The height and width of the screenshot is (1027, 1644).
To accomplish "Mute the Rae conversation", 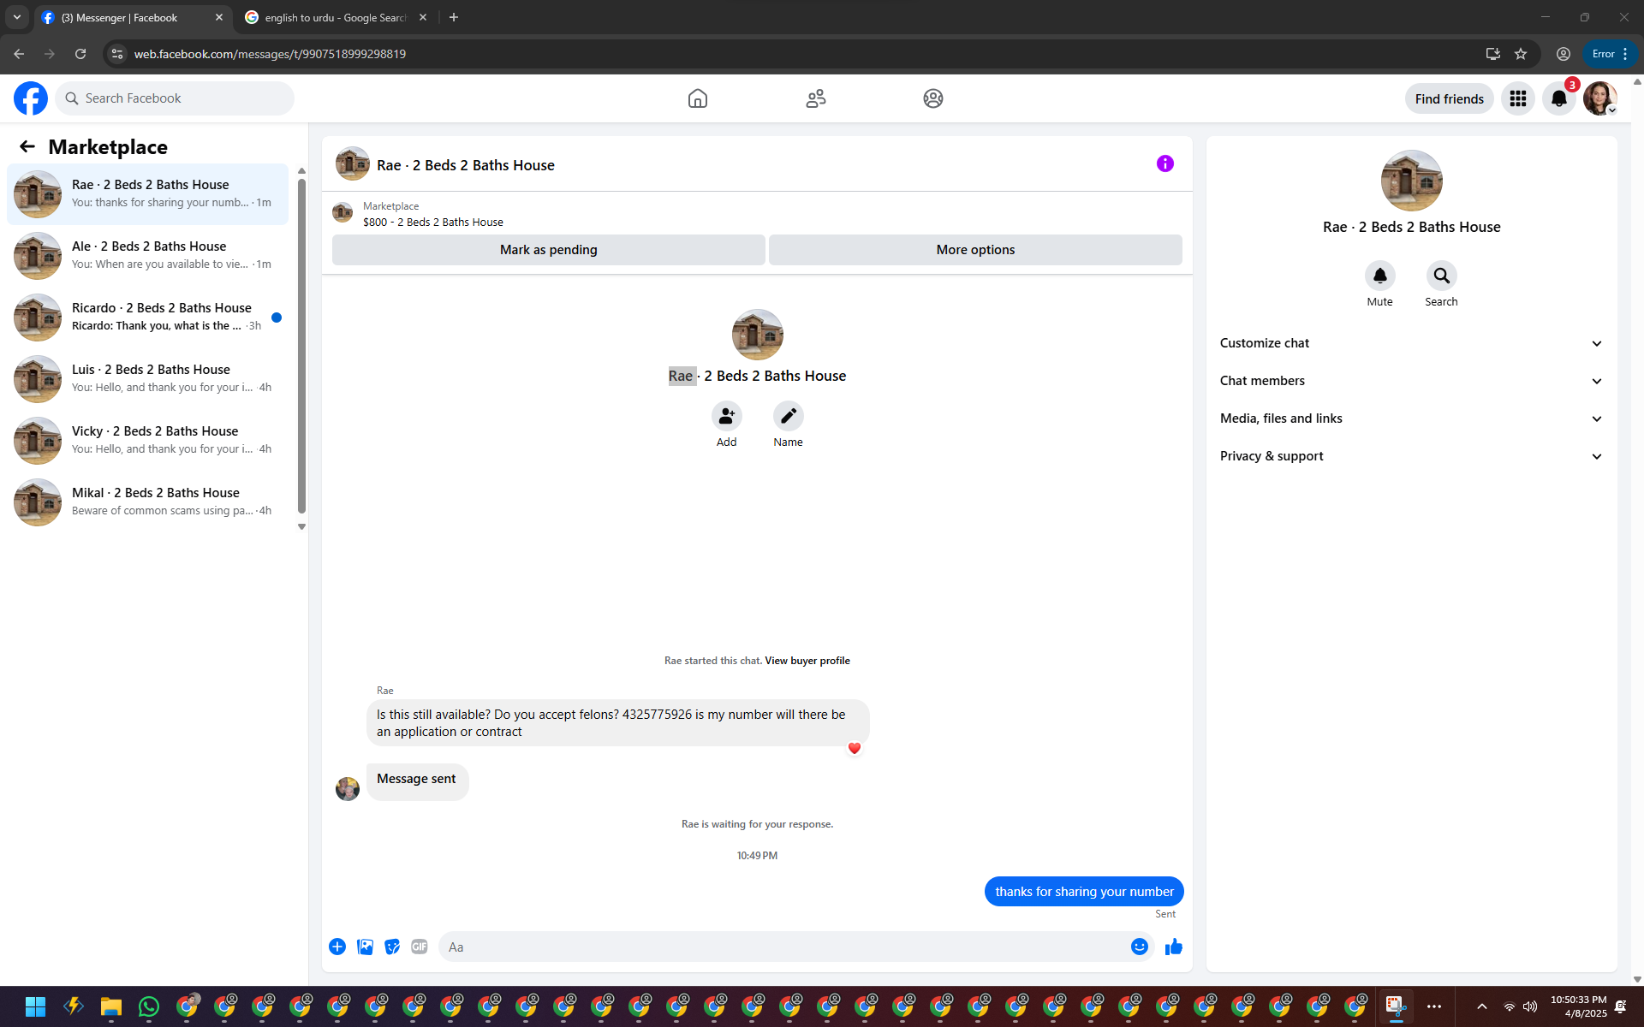I will coord(1379,276).
